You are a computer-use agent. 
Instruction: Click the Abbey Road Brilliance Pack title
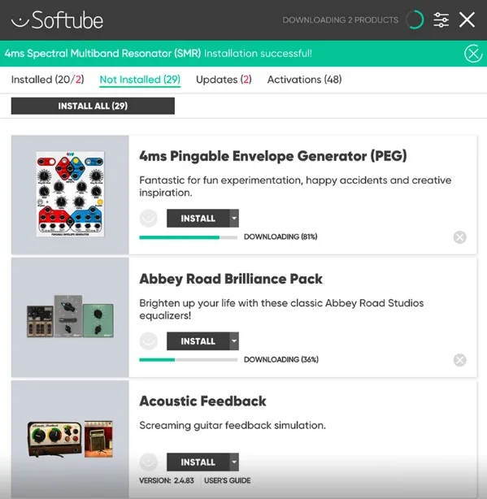[x=231, y=279]
